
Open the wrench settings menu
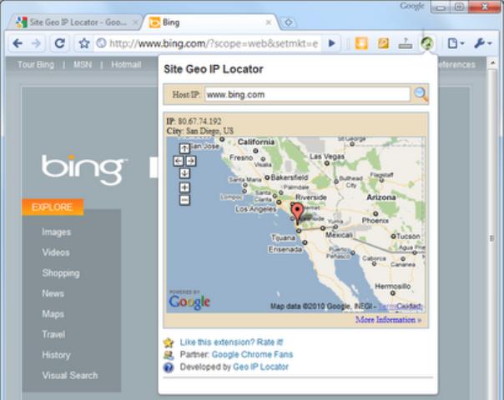[483, 43]
